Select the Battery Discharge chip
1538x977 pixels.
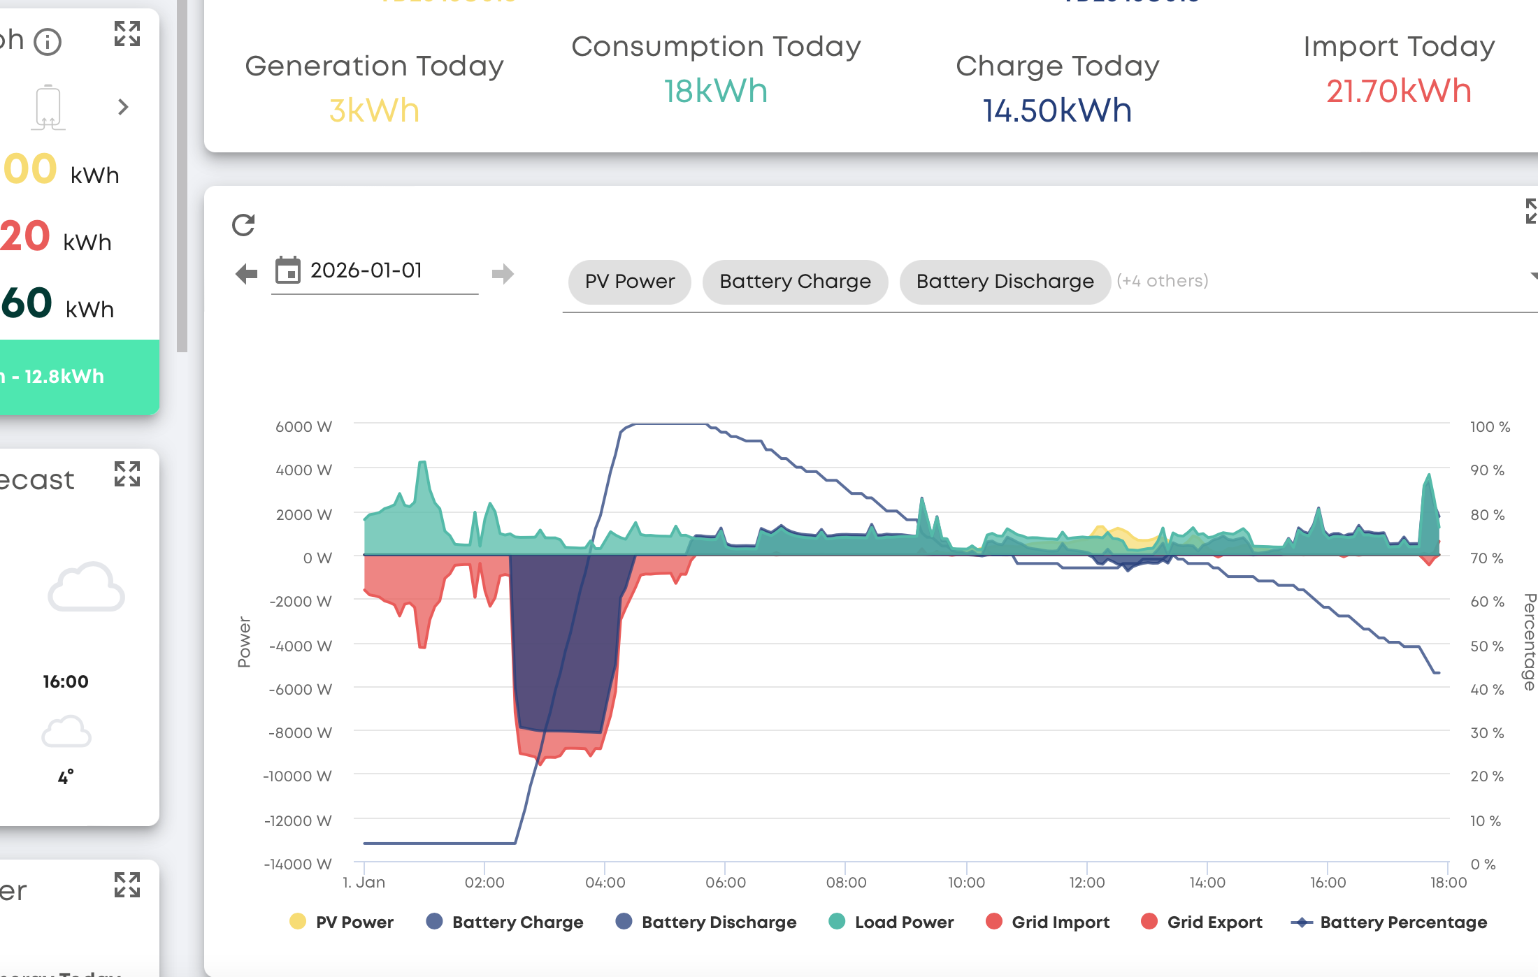pyautogui.click(x=1005, y=282)
